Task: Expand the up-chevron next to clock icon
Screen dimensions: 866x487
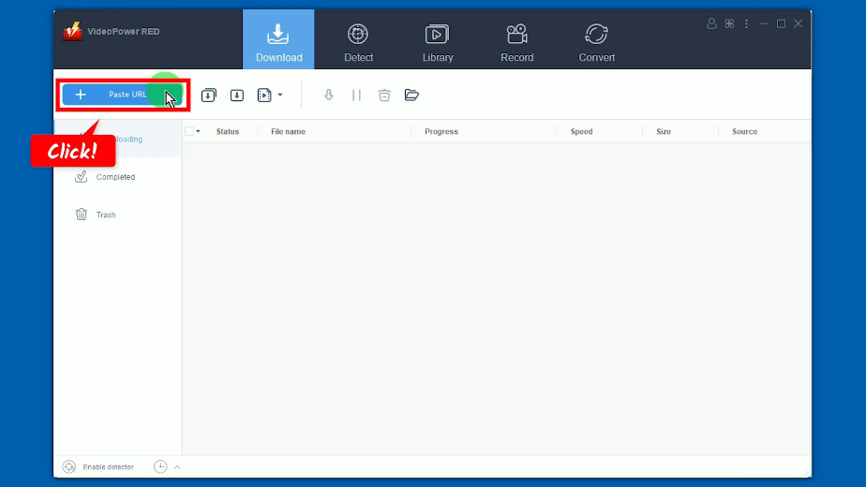Action: tap(177, 467)
